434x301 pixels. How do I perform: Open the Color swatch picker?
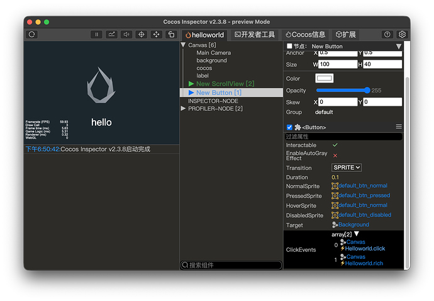(x=324, y=78)
